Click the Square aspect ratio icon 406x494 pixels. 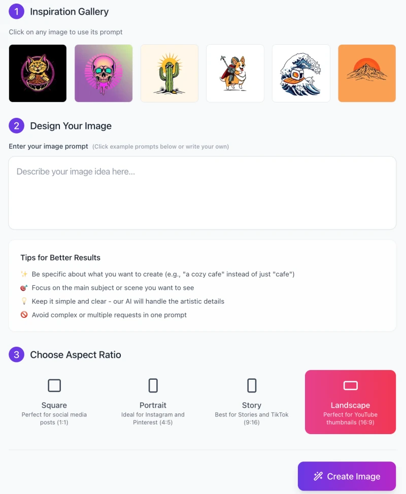[x=54, y=385]
